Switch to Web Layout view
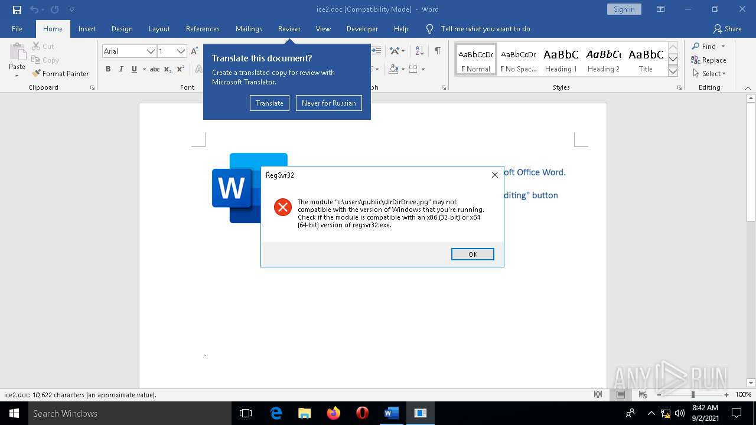Viewport: 756px width, 425px height. [643, 395]
